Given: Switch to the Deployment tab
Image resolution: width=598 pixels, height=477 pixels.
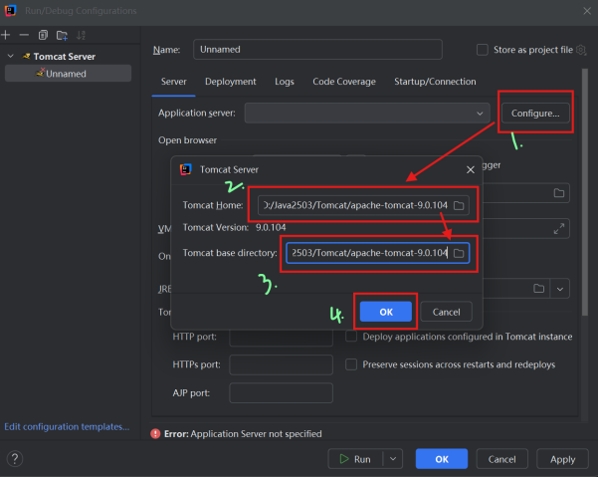Looking at the screenshot, I should coord(231,82).
